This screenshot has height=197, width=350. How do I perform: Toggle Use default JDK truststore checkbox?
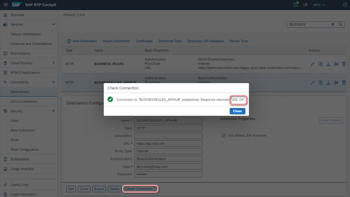[224, 135]
